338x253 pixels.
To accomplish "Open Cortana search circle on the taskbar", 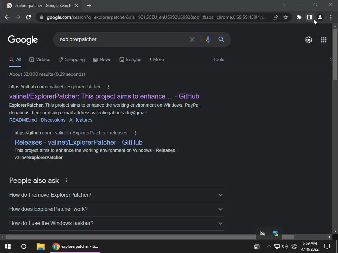I will 24,246.
